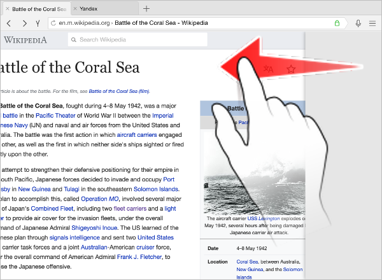The image size is (382, 280).
Task: Star the article with the watch icon
Action: (x=291, y=69)
